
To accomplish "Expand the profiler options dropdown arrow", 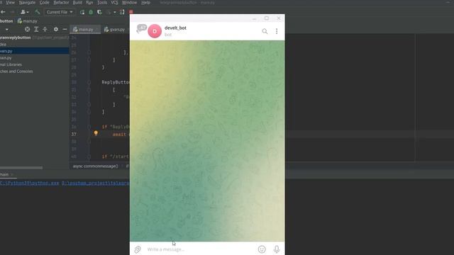I will [x=115, y=12].
